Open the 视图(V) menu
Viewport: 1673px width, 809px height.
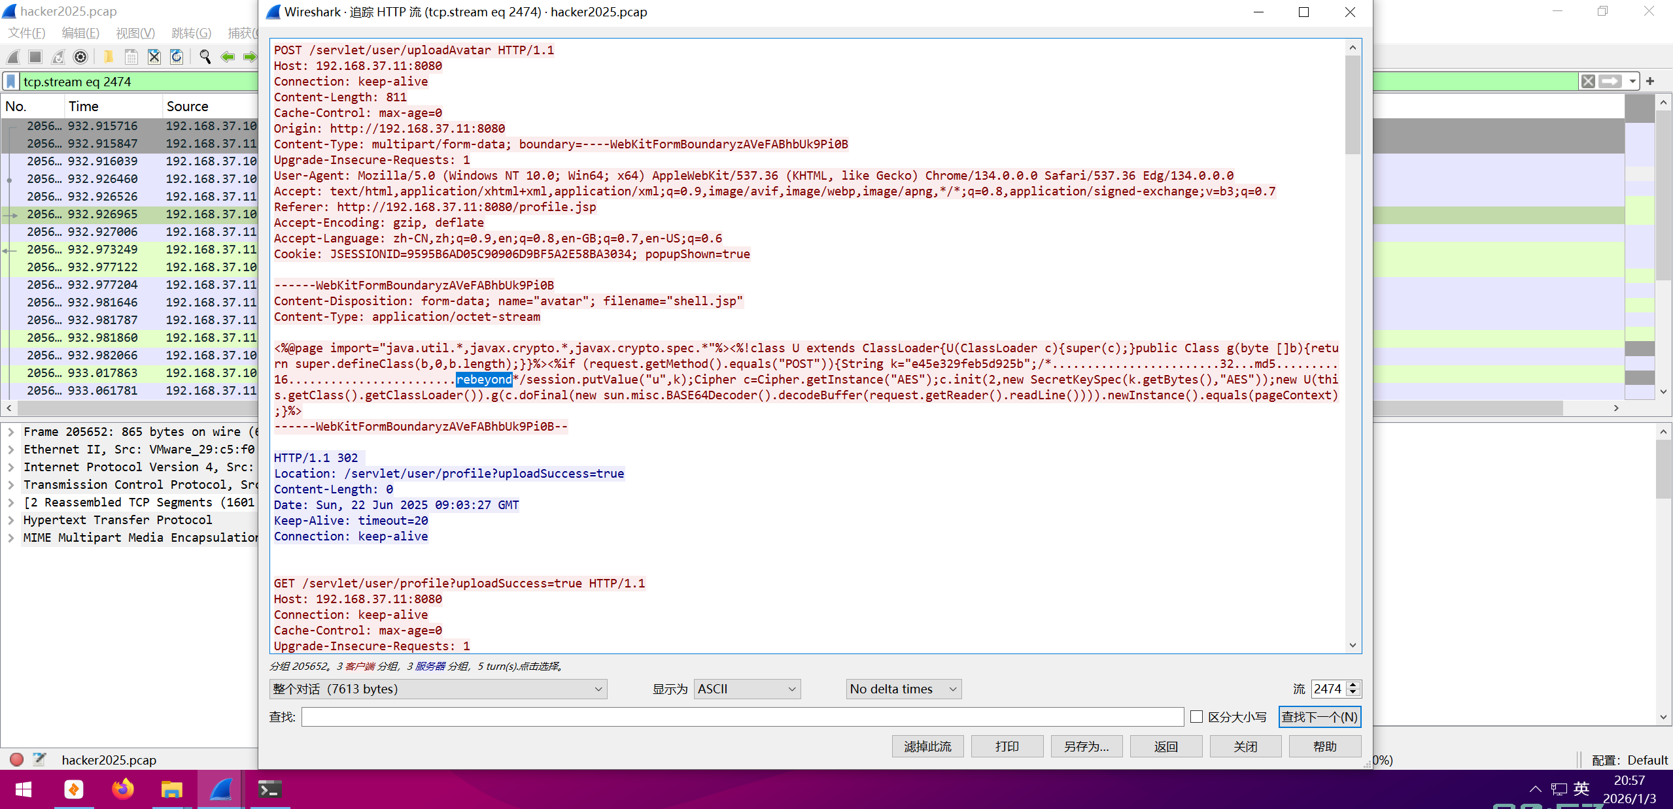click(x=135, y=33)
